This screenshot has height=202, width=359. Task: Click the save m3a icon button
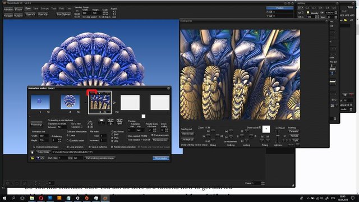[40, 158]
